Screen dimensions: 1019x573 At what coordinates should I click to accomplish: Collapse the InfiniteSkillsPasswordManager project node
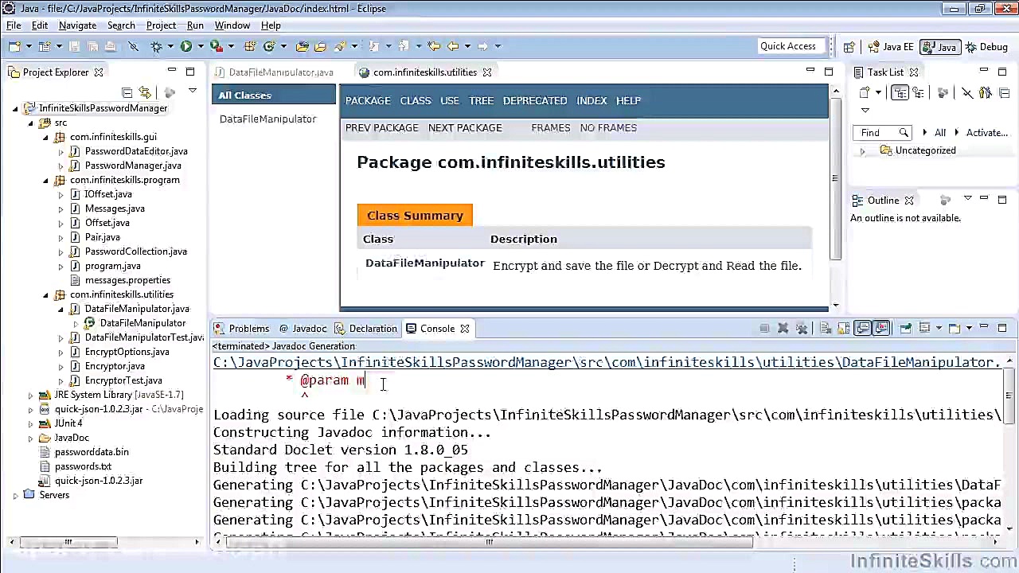(x=16, y=108)
